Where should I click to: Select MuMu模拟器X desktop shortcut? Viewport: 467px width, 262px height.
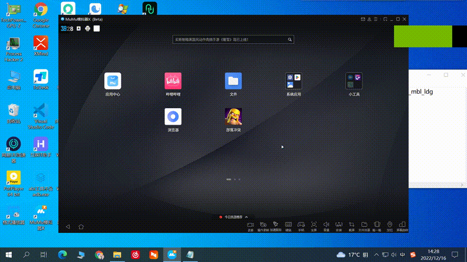click(41, 217)
